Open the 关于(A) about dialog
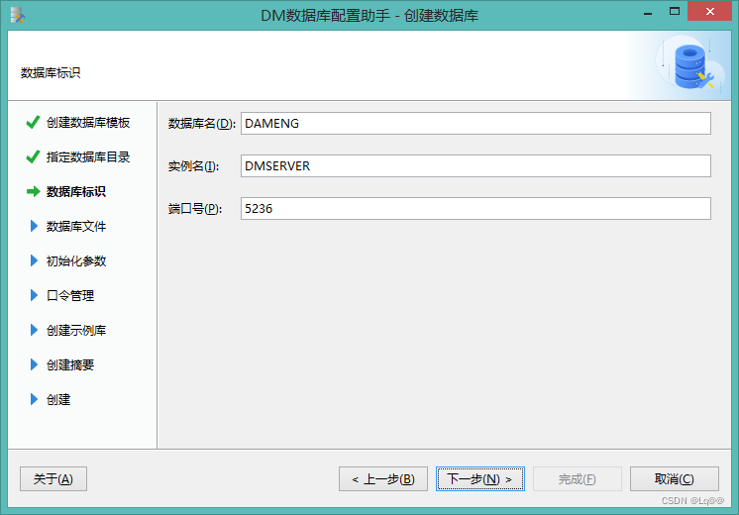The image size is (739, 515). click(x=53, y=478)
